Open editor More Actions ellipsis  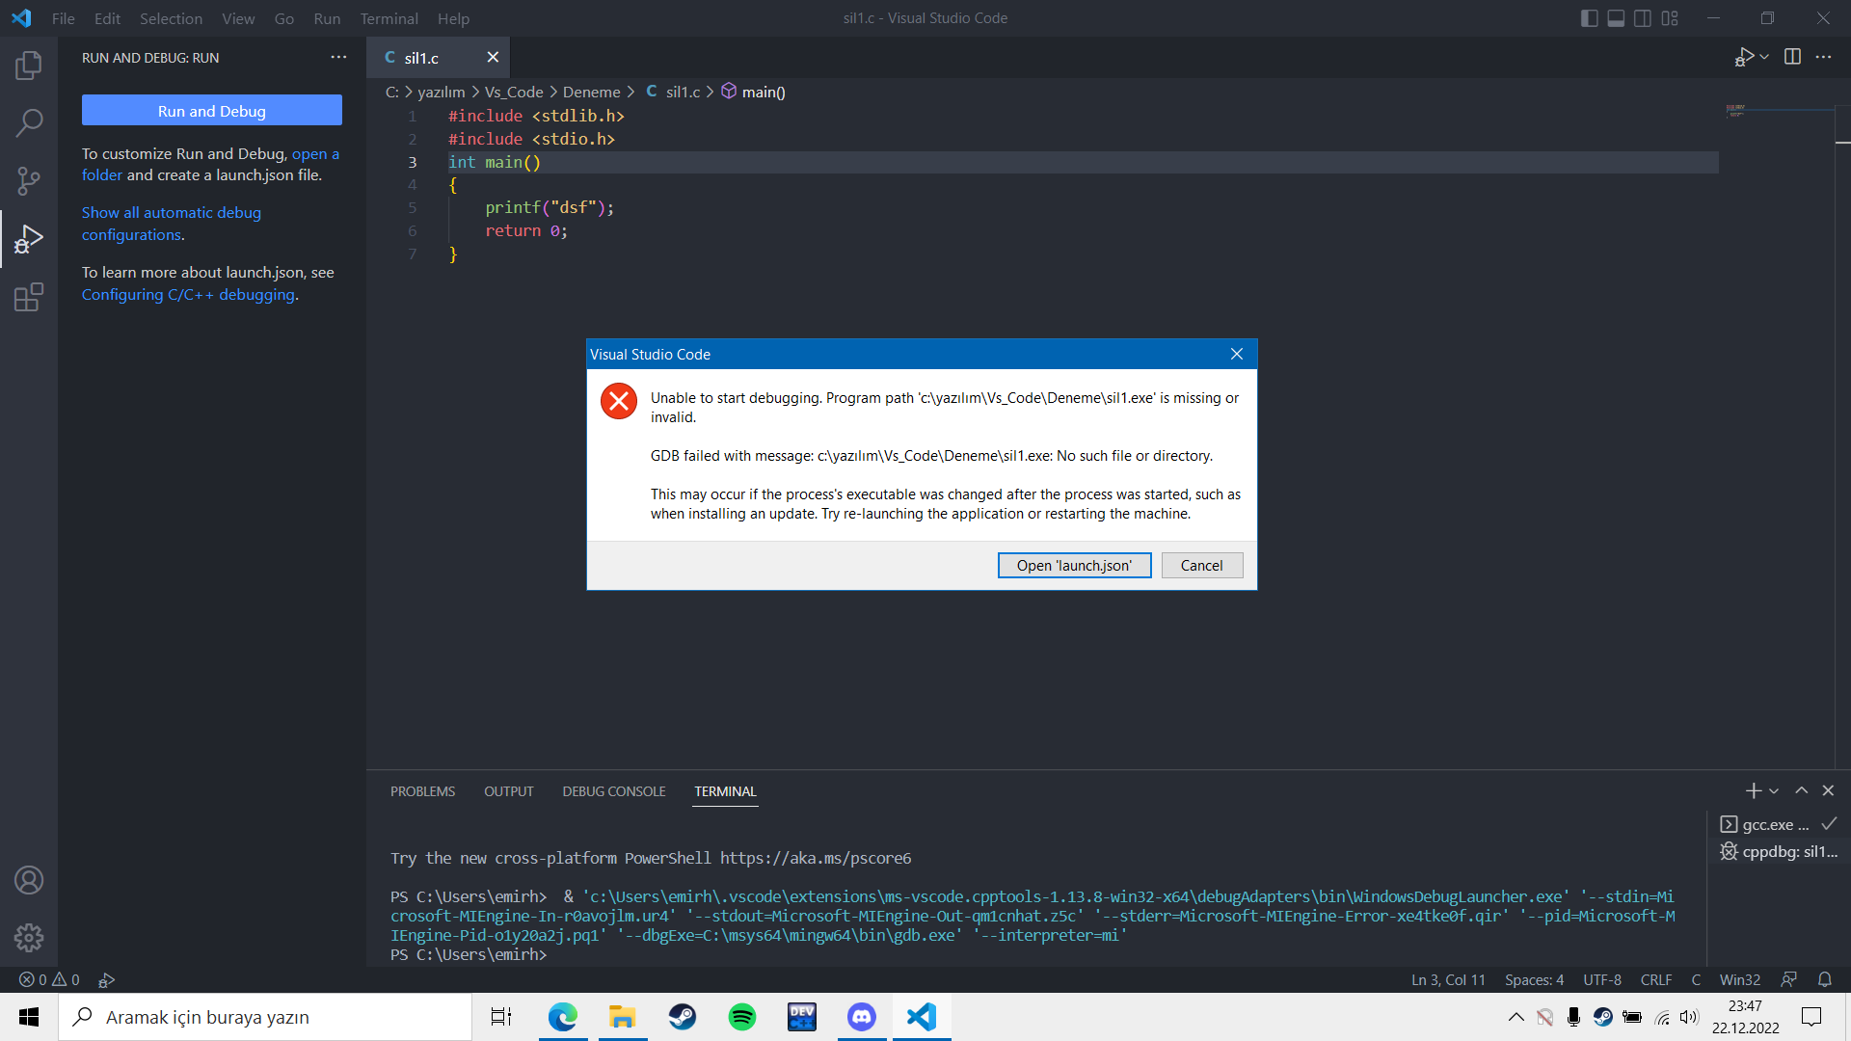pyautogui.click(x=1823, y=57)
